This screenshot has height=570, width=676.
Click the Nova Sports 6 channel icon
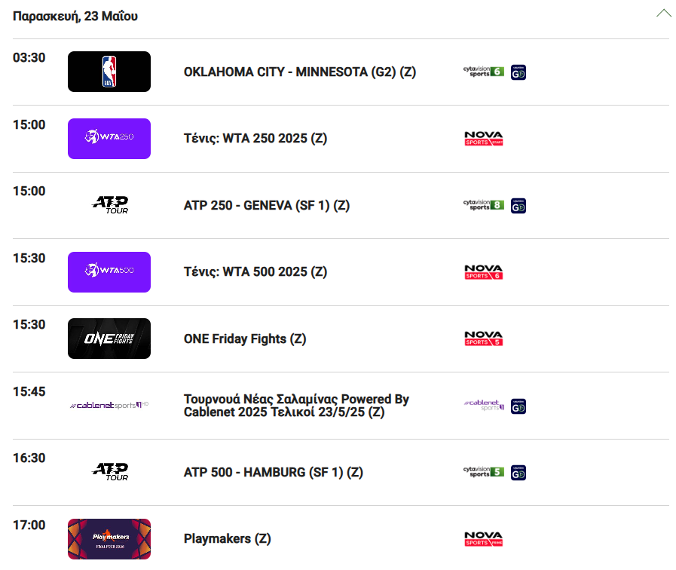[484, 272]
